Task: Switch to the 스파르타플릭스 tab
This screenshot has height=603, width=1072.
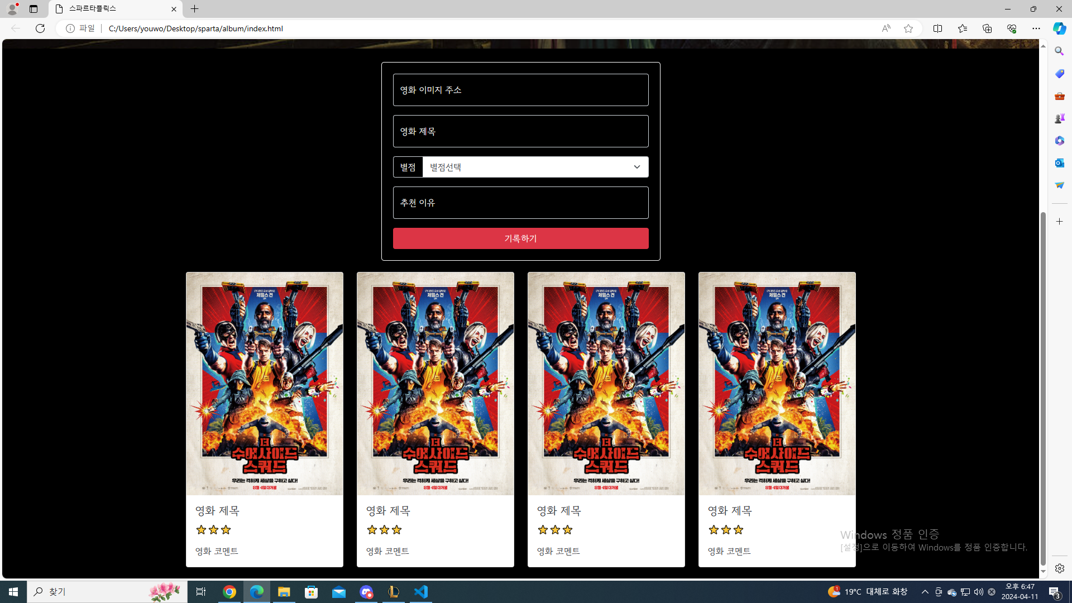Action: (116, 9)
